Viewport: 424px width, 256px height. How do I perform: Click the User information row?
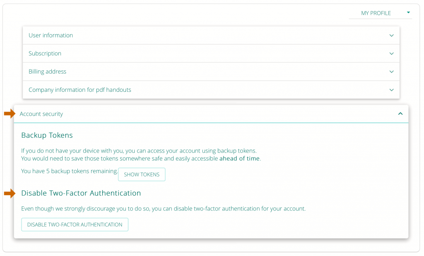coord(51,35)
